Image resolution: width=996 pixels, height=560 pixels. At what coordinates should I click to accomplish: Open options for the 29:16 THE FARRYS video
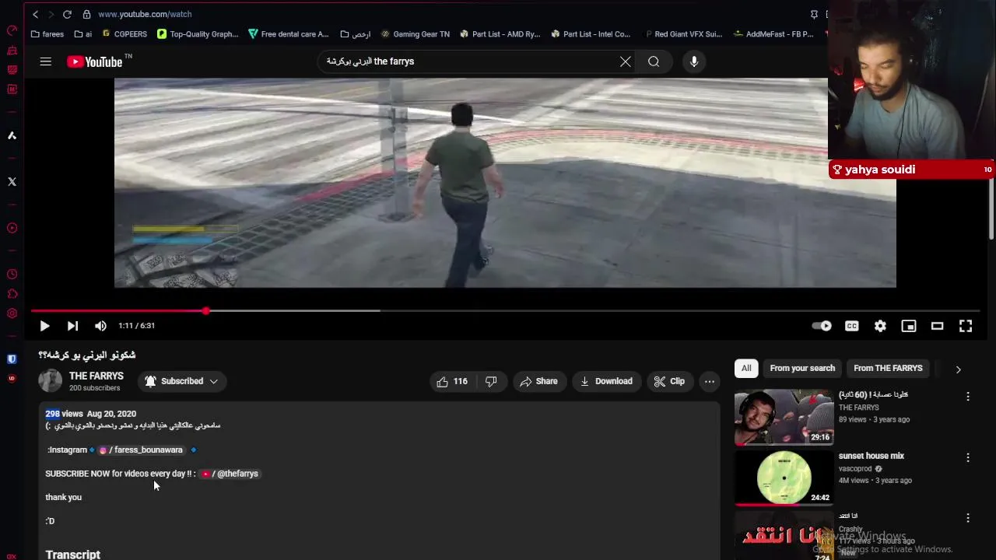968,397
